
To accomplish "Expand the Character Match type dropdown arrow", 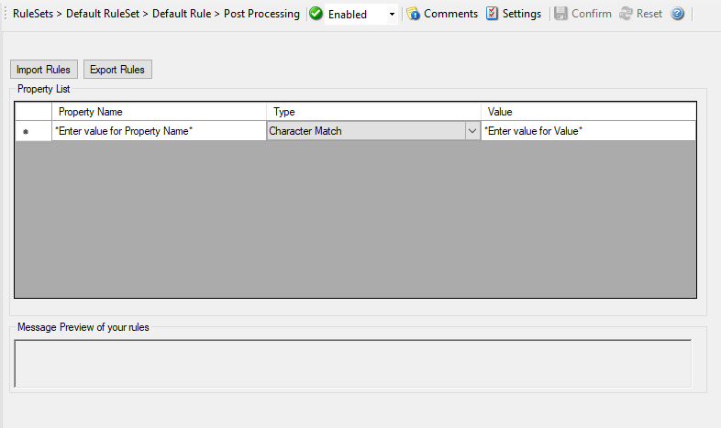I will point(472,131).
